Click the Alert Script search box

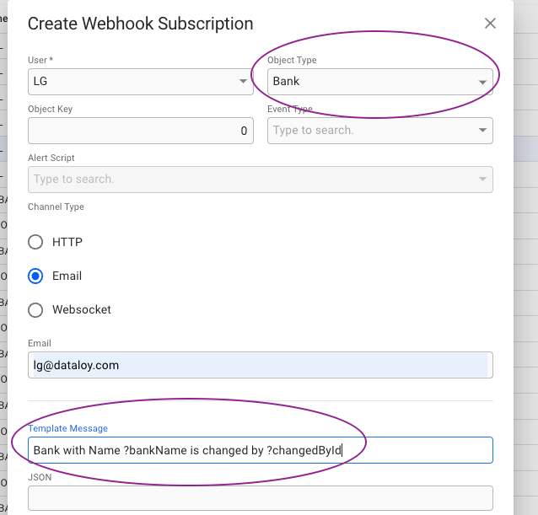click(253, 179)
